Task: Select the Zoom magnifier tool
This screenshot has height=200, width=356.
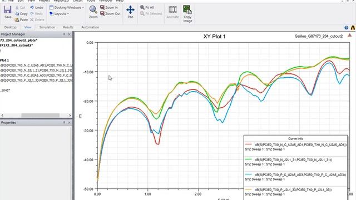Action: (93, 12)
